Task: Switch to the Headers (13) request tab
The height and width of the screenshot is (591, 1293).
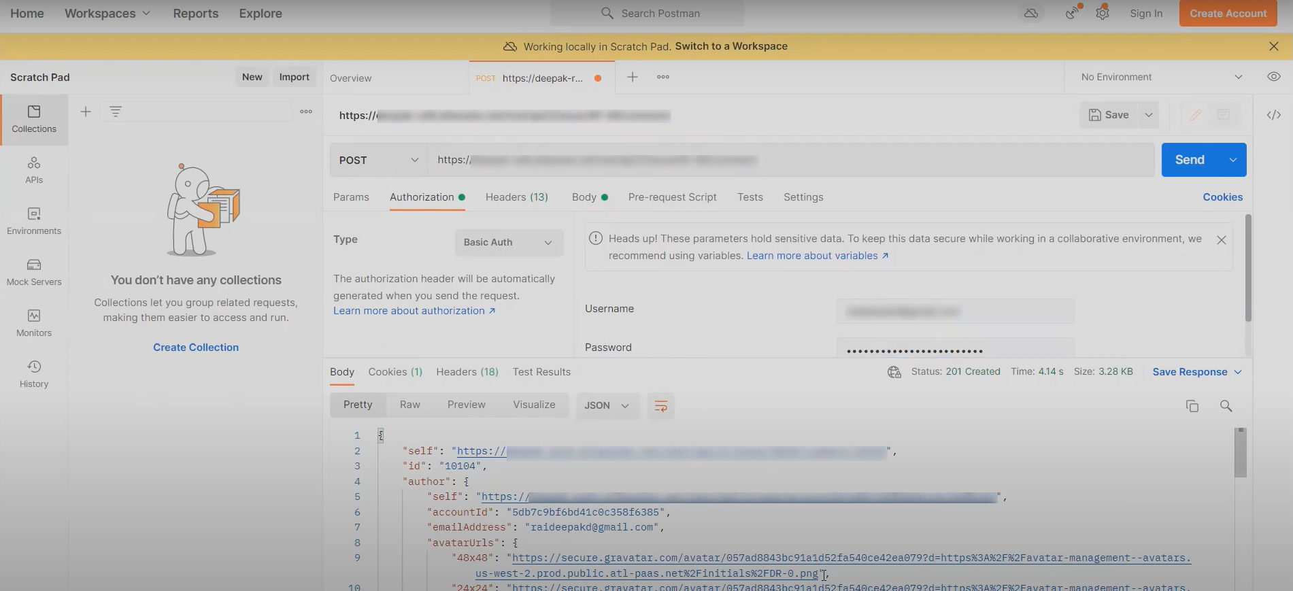Action: click(516, 197)
